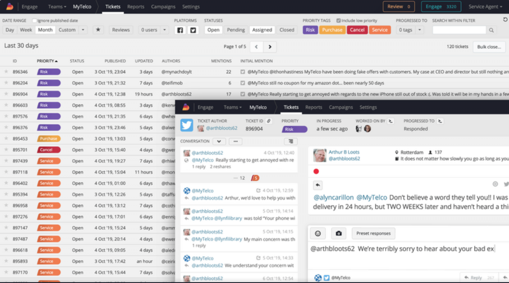Toggle the Twitter platform filter icon
This screenshot has height=283, width=509.
pos(193,30)
